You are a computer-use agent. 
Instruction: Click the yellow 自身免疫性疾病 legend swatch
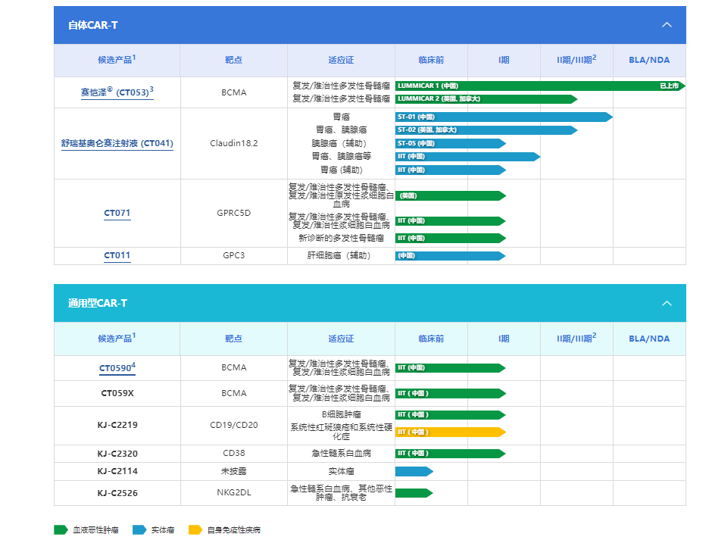[195, 529]
